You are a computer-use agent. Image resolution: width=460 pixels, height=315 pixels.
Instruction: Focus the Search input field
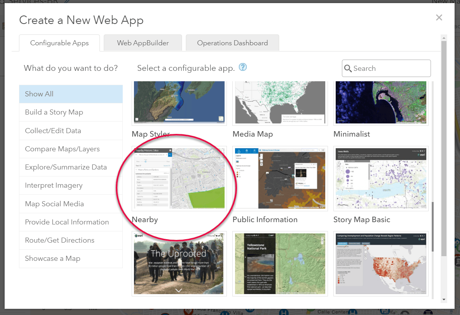pyautogui.click(x=386, y=68)
